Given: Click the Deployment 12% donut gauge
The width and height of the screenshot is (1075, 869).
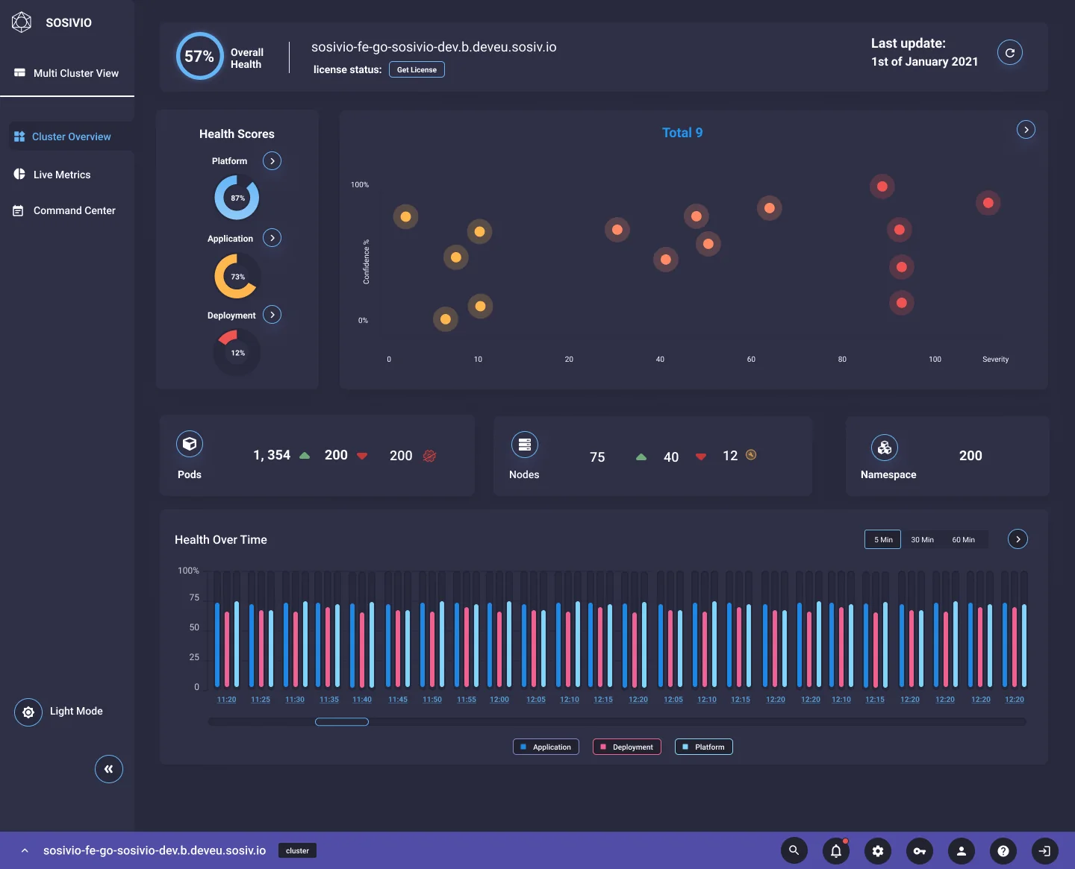Looking at the screenshot, I should [237, 353].
